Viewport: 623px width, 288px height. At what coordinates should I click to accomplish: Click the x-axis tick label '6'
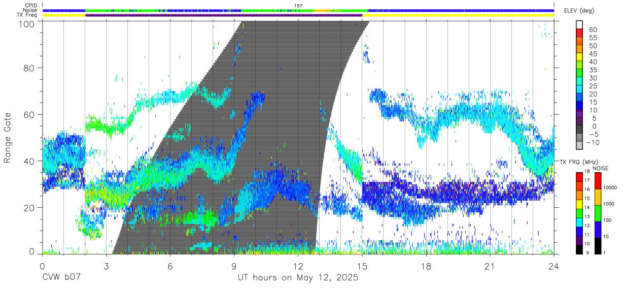(x=170, y=266)
